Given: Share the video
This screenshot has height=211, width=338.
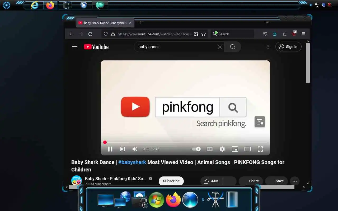Looking at the screenshot, I should 251,181.
